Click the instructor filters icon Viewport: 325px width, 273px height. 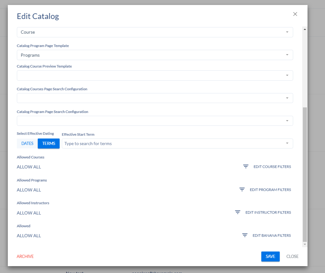(238, 212)
